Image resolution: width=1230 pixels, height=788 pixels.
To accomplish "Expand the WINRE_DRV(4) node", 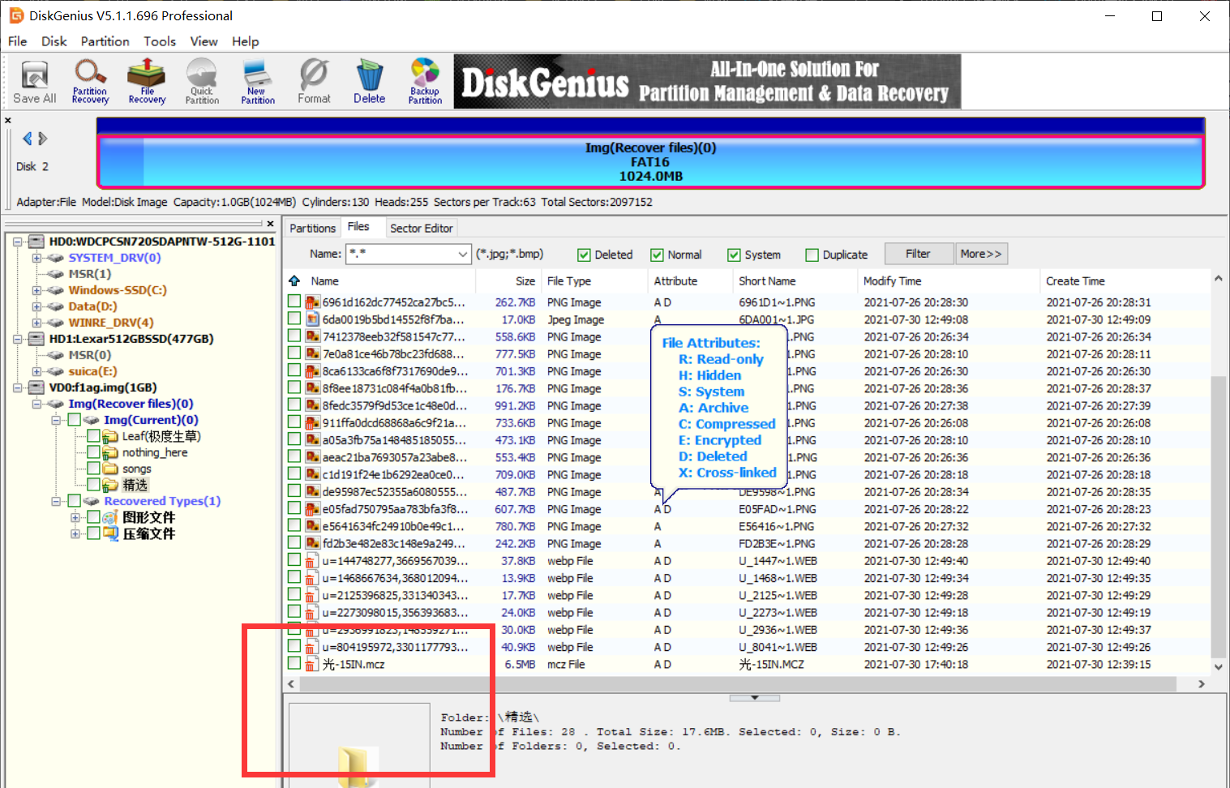I will tap(36, 323).
